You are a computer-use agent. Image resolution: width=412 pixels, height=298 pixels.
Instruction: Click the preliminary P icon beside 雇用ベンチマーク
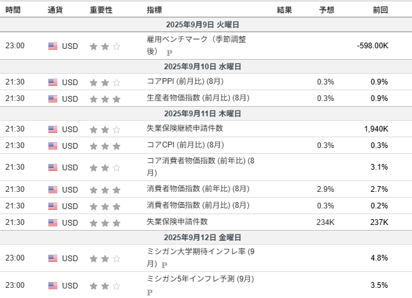pos(169,53)
